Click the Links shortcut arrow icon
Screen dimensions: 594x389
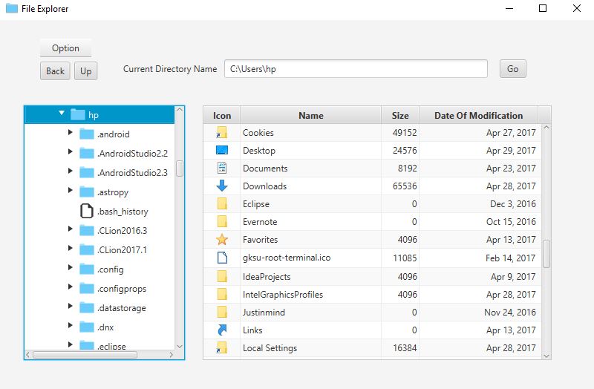click(222, 330)
